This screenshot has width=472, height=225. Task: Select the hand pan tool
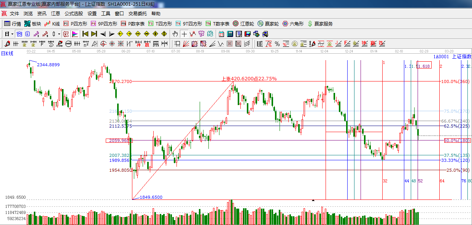175,34
